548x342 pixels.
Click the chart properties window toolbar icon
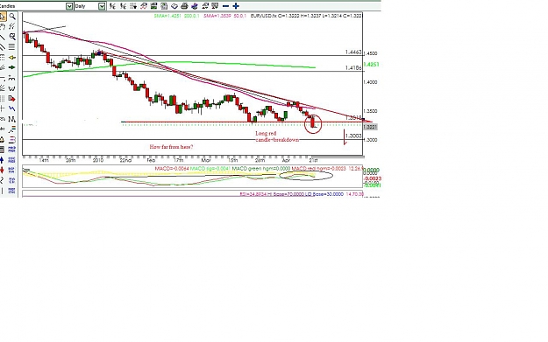point(164,6)
